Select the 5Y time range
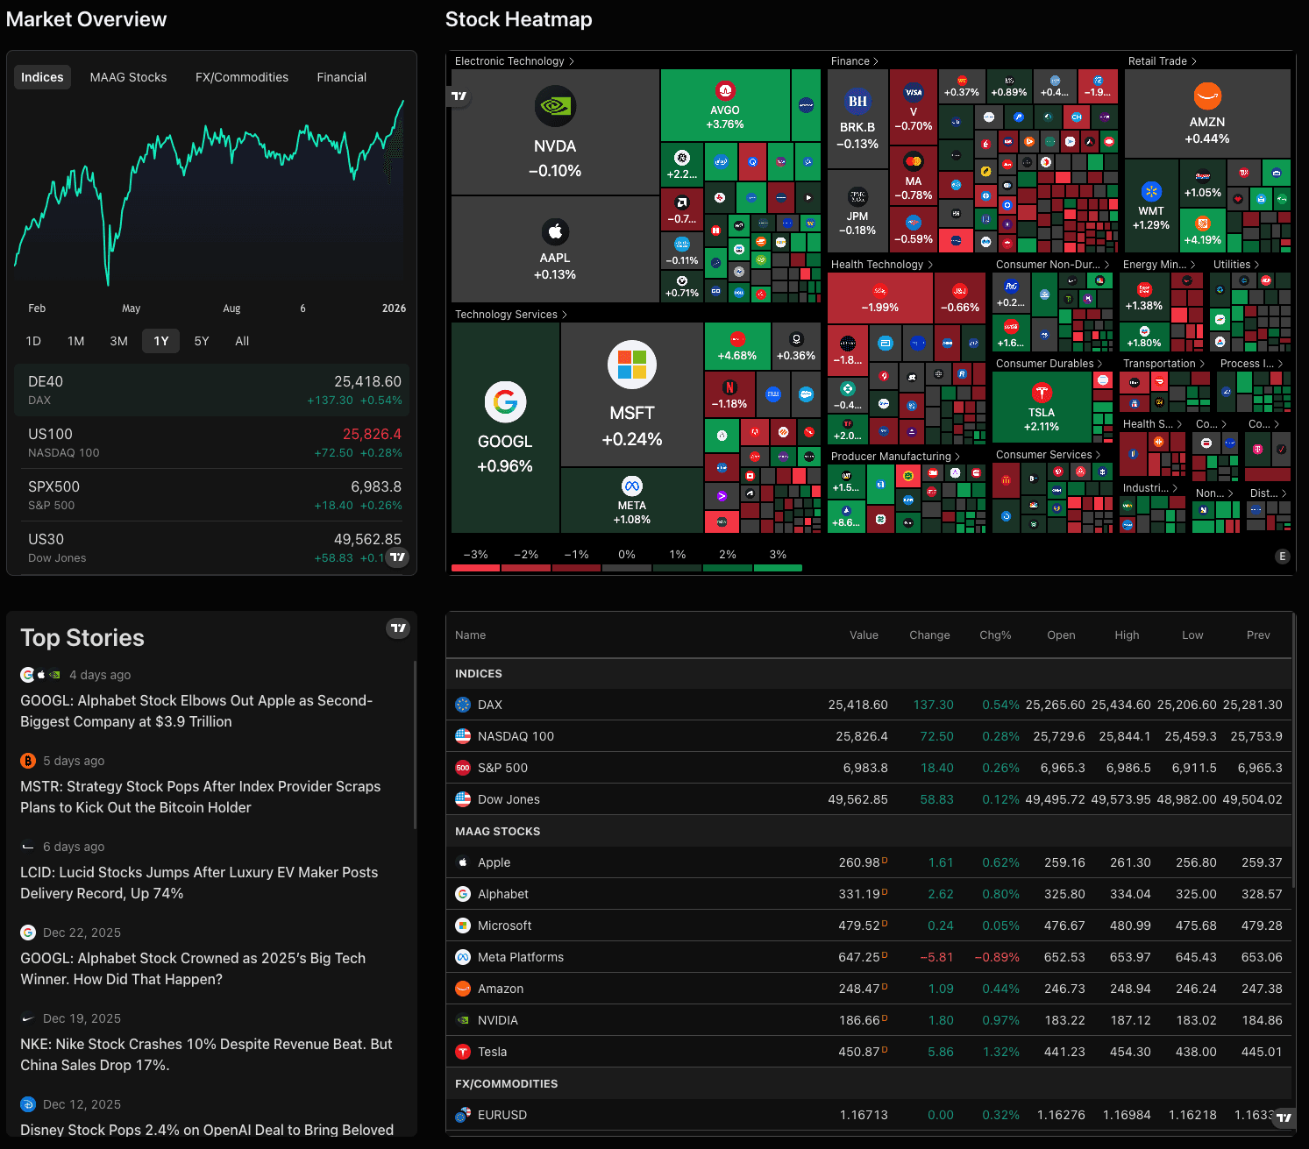The image size is (1309, 1149). coord(202,341)
